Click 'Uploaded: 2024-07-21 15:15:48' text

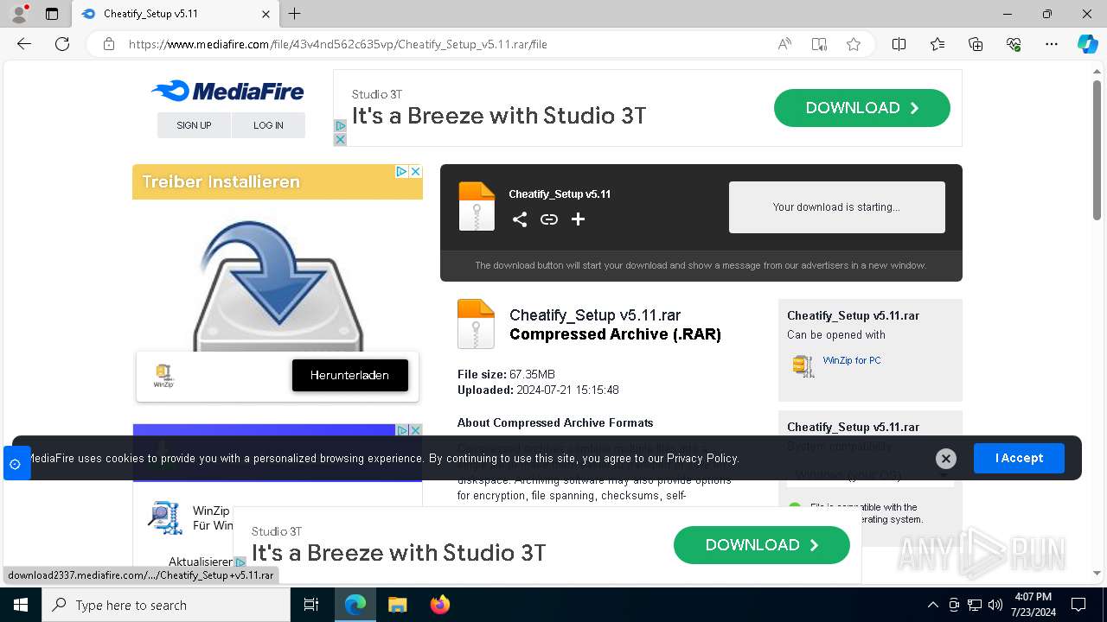(538, 390)
